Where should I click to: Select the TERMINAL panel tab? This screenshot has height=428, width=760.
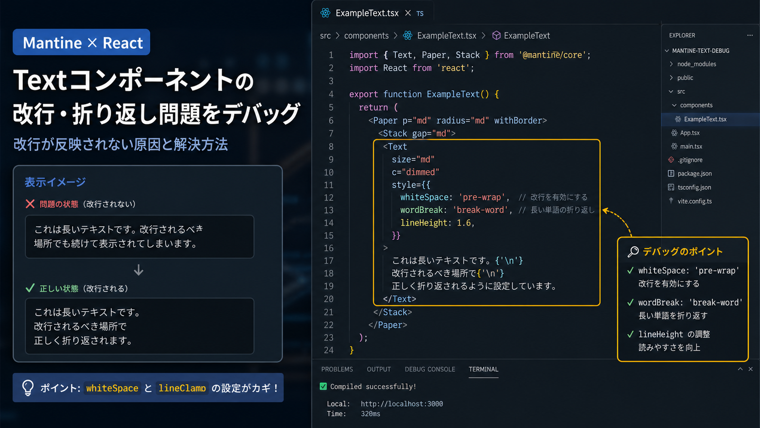click(x=484, y=369)
